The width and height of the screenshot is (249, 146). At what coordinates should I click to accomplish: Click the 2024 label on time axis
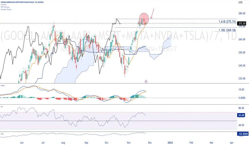(x=170, y=143)
